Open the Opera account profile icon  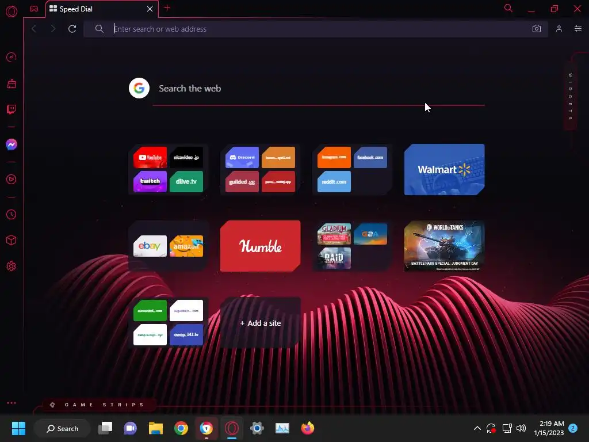click(559, 29)
